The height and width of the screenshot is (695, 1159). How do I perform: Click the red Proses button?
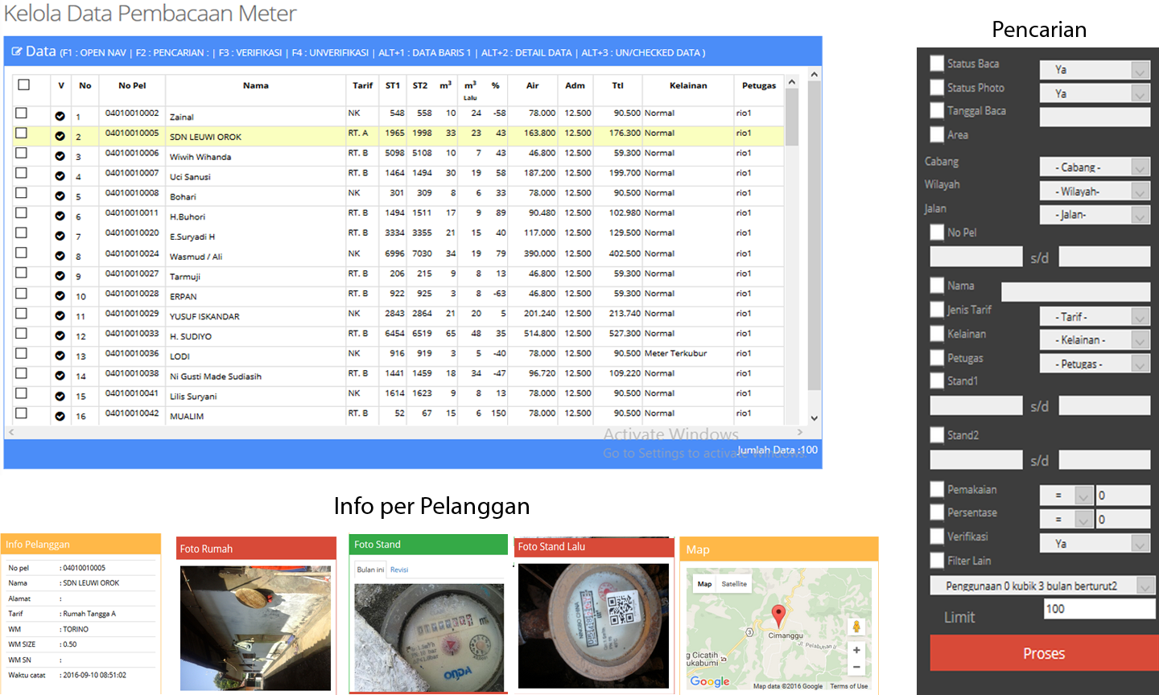1042,653
